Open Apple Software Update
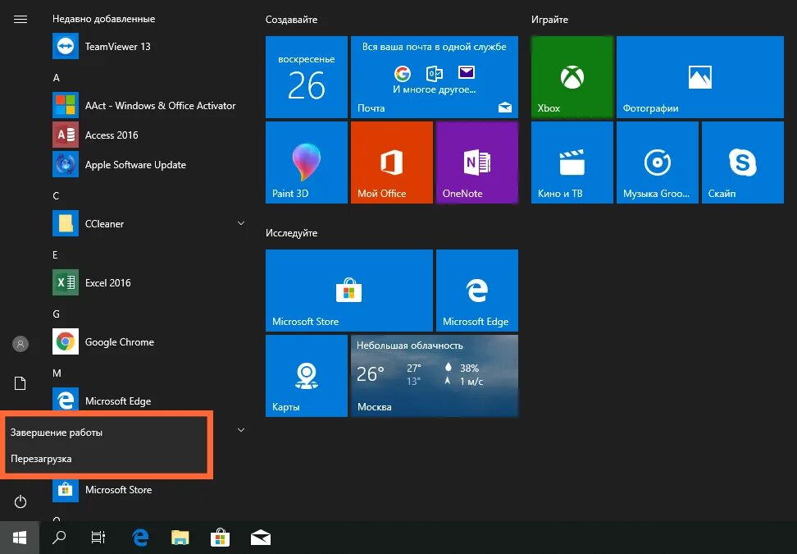Viewport: 797px width, 554px height. pos(149,164)
